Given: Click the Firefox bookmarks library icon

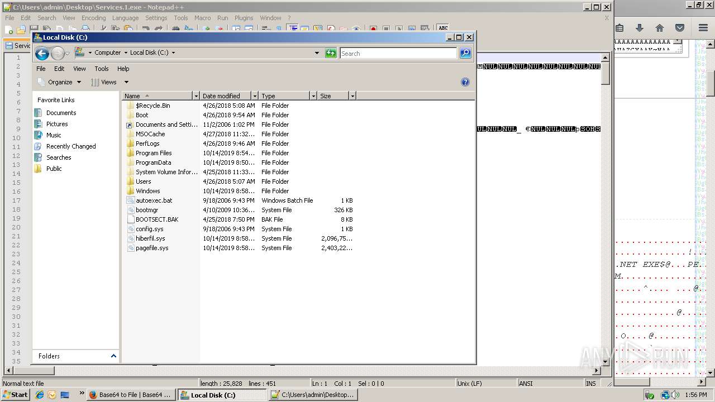Looking at the screenshot, I should (619, 28).
